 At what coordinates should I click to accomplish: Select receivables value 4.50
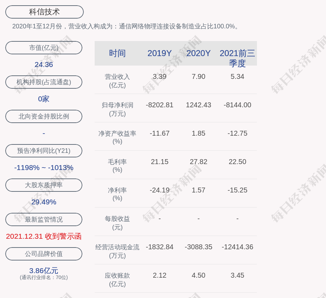click(x=198, y=275)
